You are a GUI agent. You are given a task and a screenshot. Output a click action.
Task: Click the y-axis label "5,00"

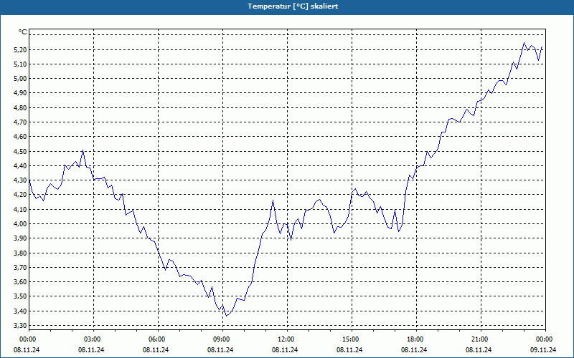(20, 79)
